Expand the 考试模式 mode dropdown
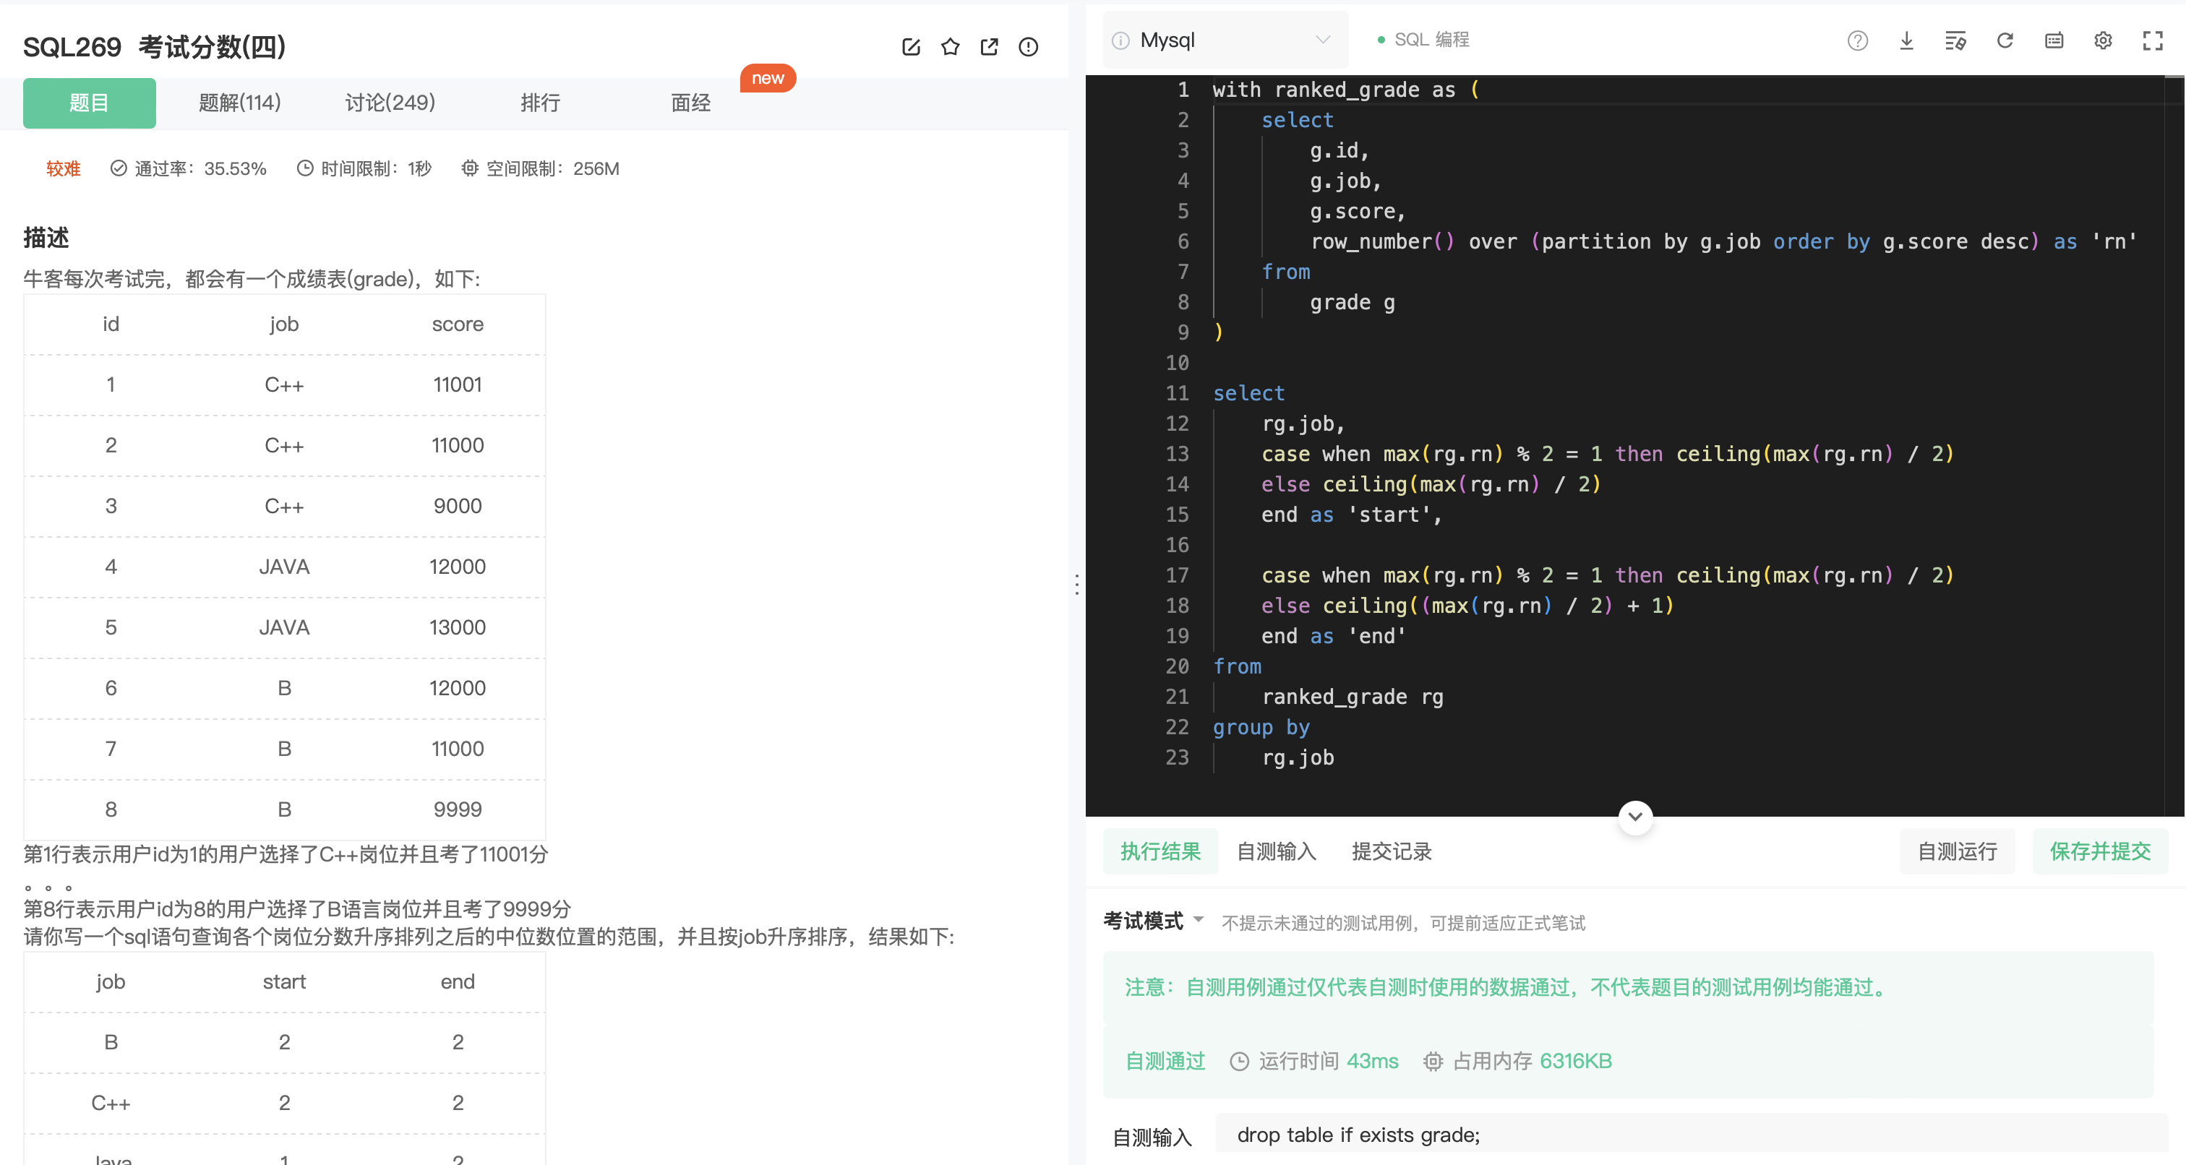 pyautogui.click(x=1199, y=920)
